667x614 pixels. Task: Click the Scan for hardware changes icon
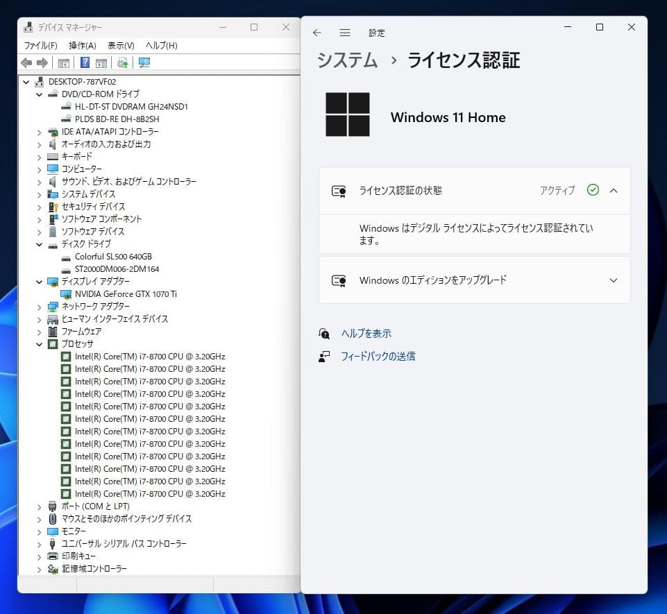click(x=123, y=62)
